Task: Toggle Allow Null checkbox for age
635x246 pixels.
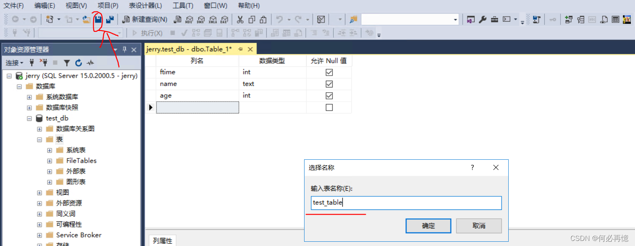Action: (x=329, y=96)
